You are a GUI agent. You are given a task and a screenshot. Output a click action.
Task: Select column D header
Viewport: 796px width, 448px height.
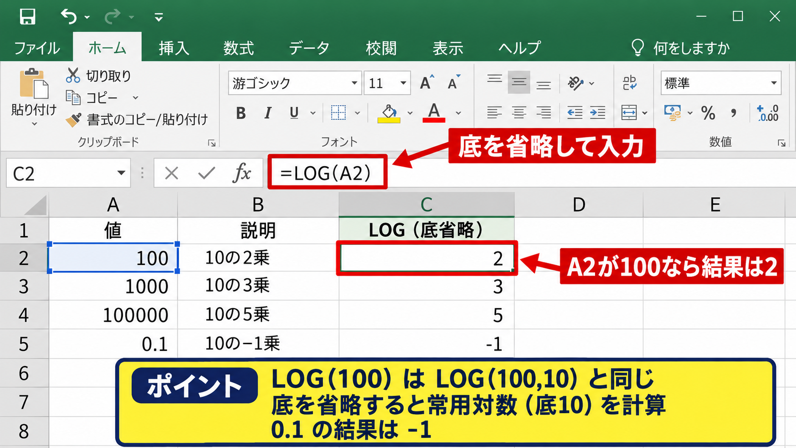pyautogui.click(x=578, y=205)
